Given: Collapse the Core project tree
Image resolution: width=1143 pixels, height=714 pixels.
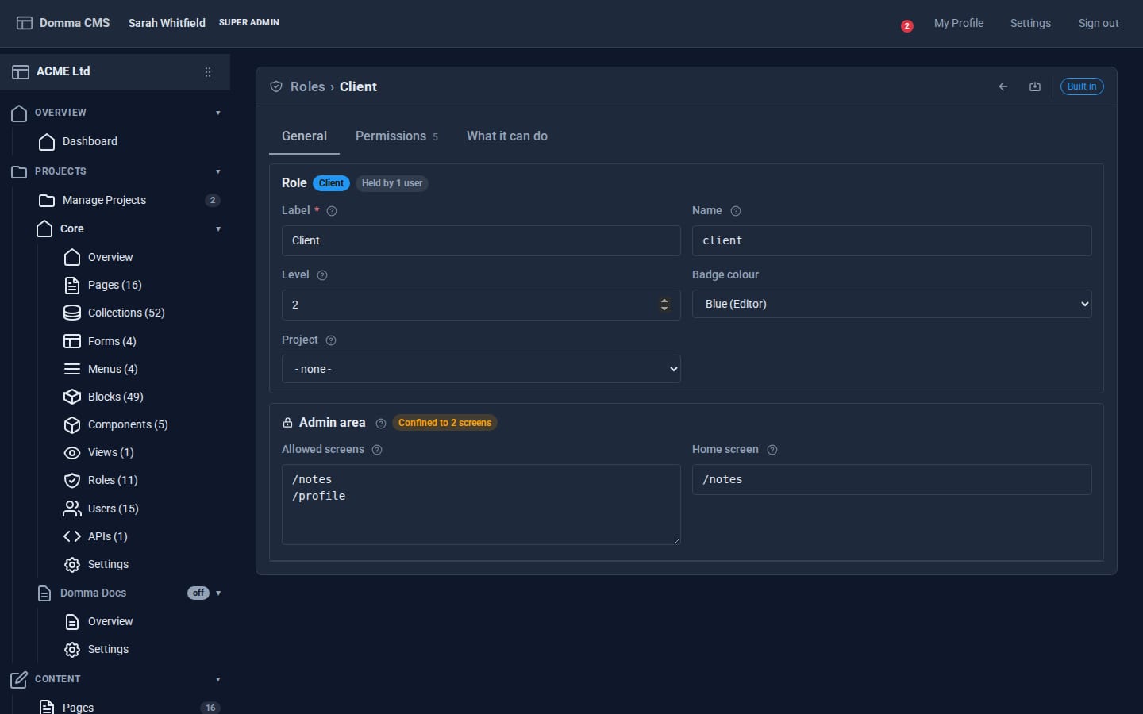Looking at the screenshot, I should (218, 229).
